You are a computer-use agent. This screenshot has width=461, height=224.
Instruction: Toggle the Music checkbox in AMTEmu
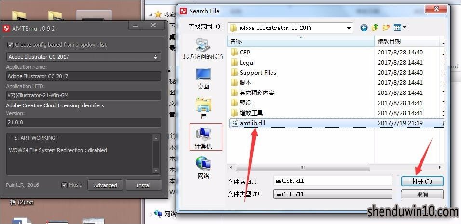tap(65, 185)
